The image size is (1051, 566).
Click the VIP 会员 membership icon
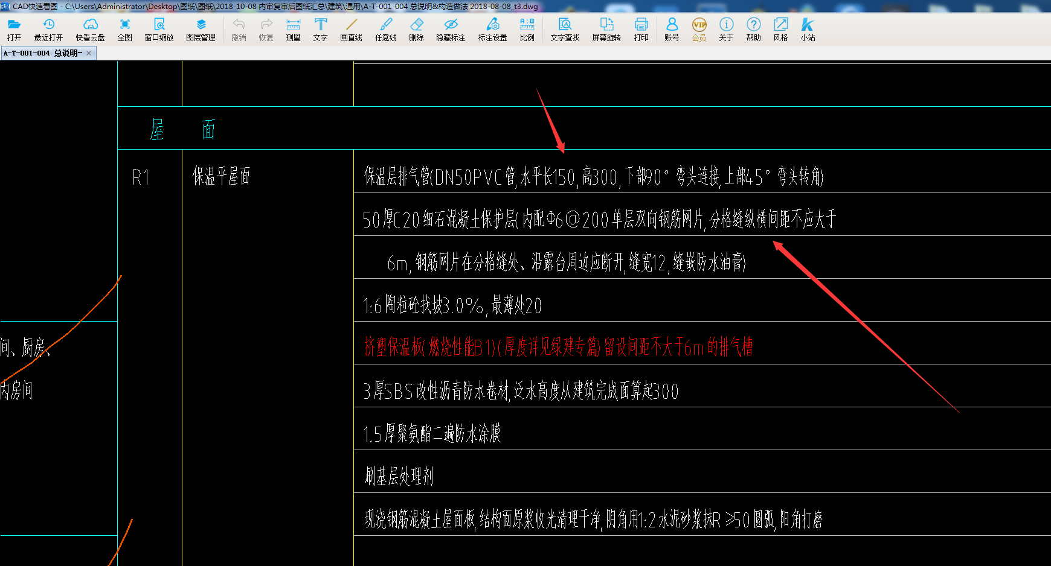click(x=699, y=29)
